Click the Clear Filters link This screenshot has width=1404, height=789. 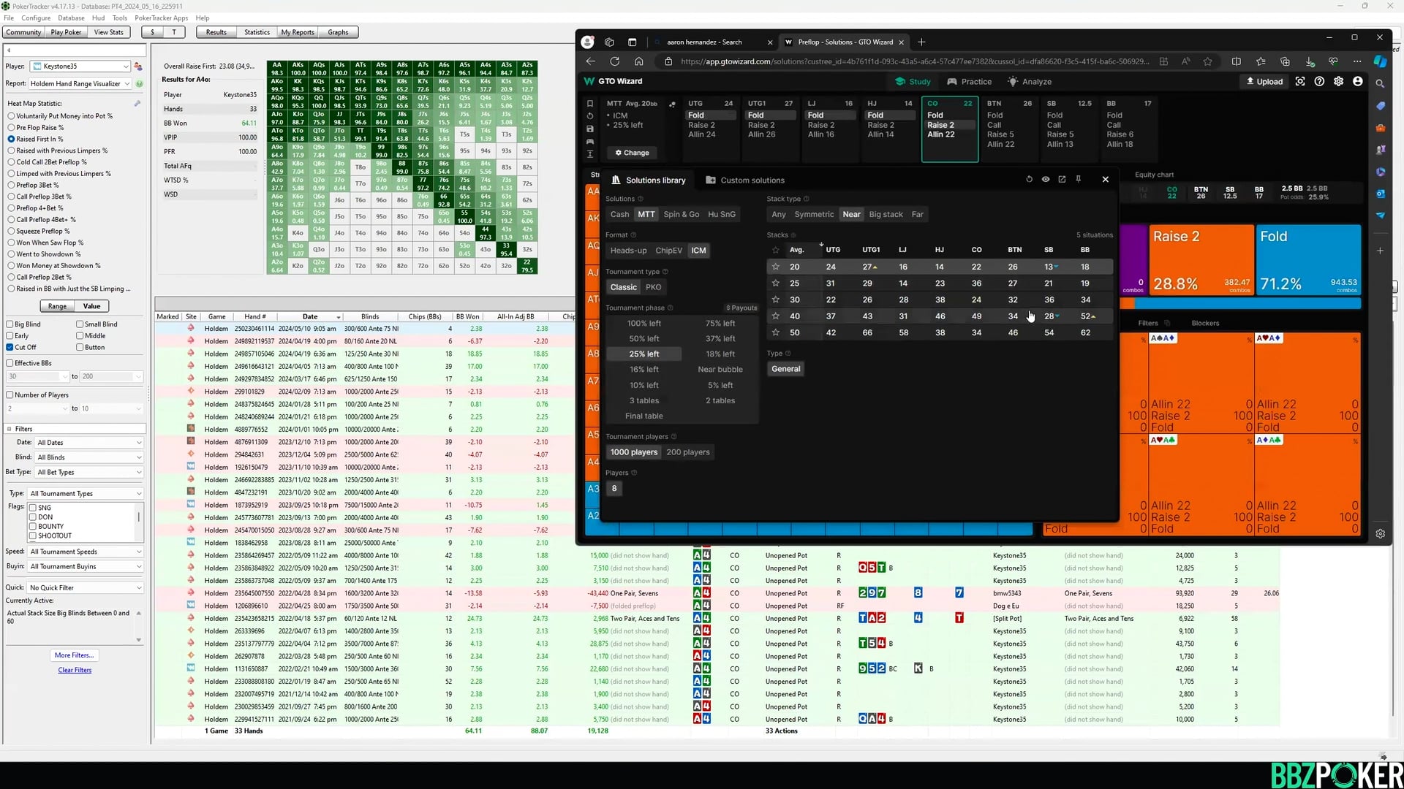pos(75,670)
